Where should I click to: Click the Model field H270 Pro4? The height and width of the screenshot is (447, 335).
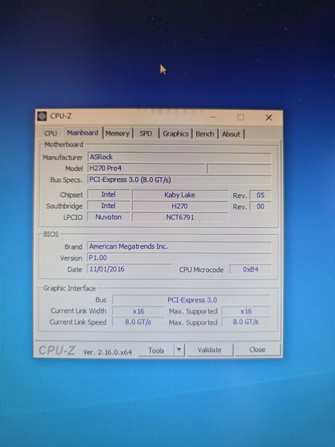[x=146, y=169]
